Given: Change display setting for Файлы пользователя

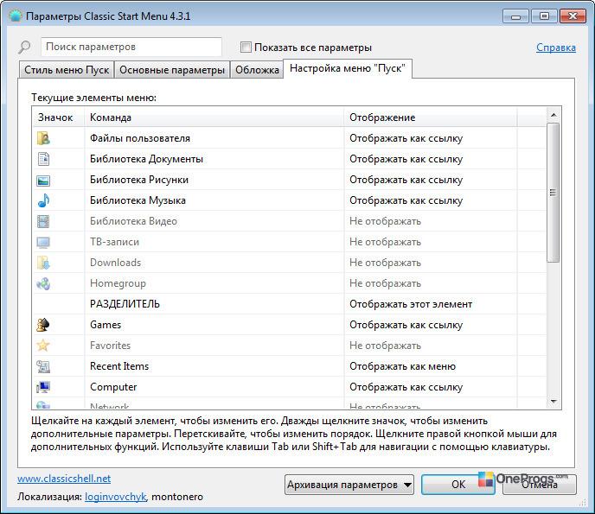Looking at the screenshot, I should (x=406, y=138).
